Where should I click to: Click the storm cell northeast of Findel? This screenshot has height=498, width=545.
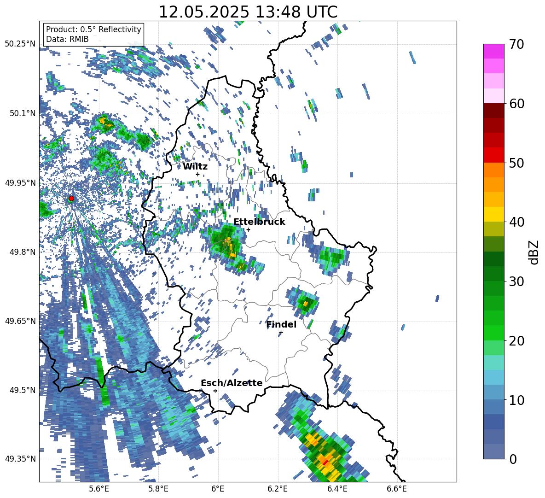point(304,301)
